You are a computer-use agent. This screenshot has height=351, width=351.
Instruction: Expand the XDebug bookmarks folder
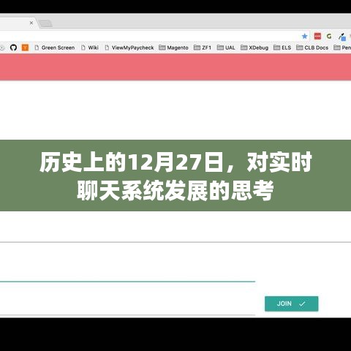(254, 48)
